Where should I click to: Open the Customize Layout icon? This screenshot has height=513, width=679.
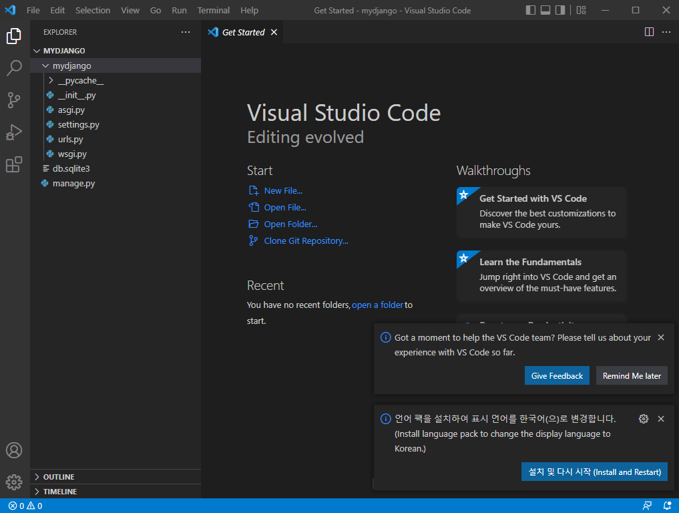click(x=581, y=10)
